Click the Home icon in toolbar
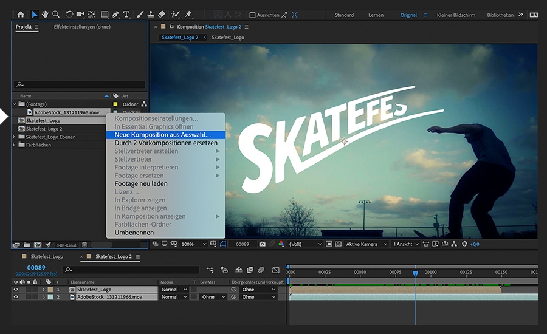 21,15
